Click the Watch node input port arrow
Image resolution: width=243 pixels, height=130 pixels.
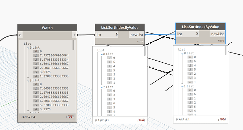pos(20,35)
